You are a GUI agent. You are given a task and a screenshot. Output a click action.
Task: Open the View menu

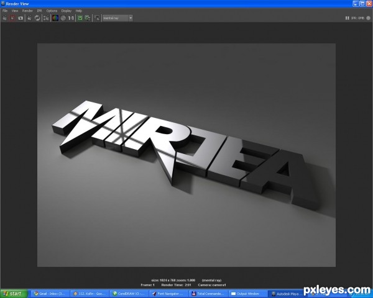pyautogui.click(x=15, y=11)
